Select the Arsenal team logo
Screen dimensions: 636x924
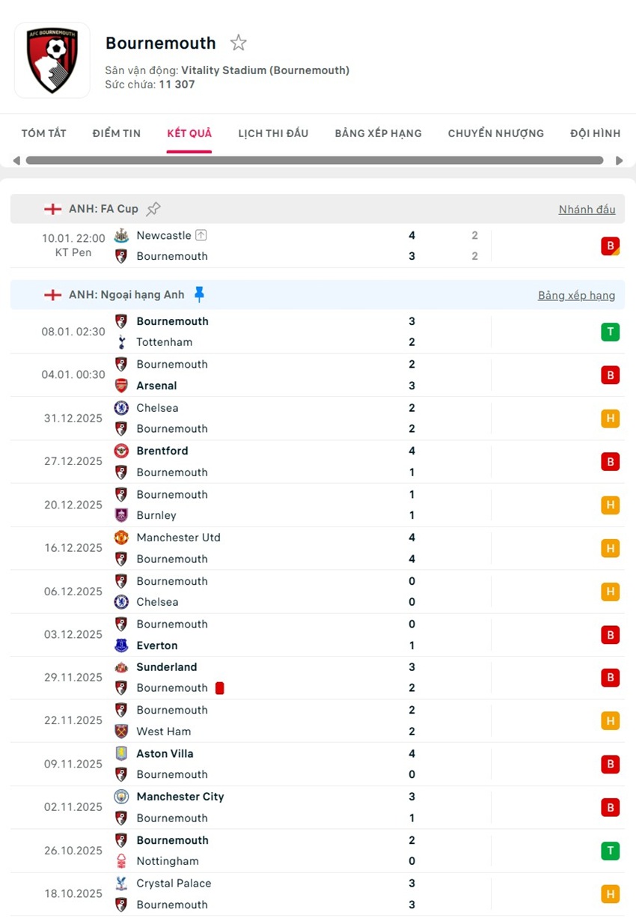[122, 386]
